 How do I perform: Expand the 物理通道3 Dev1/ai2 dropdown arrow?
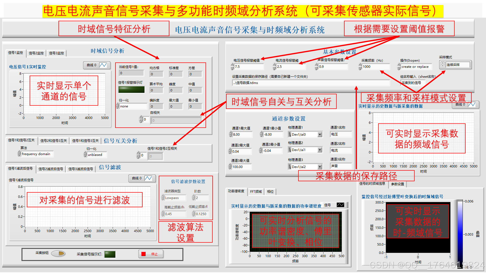pos(320,167)
